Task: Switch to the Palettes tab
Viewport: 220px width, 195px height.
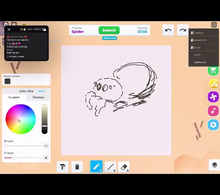Action: [x=38, y=97]
